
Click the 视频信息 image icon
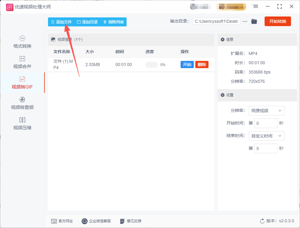click(53, 40)
